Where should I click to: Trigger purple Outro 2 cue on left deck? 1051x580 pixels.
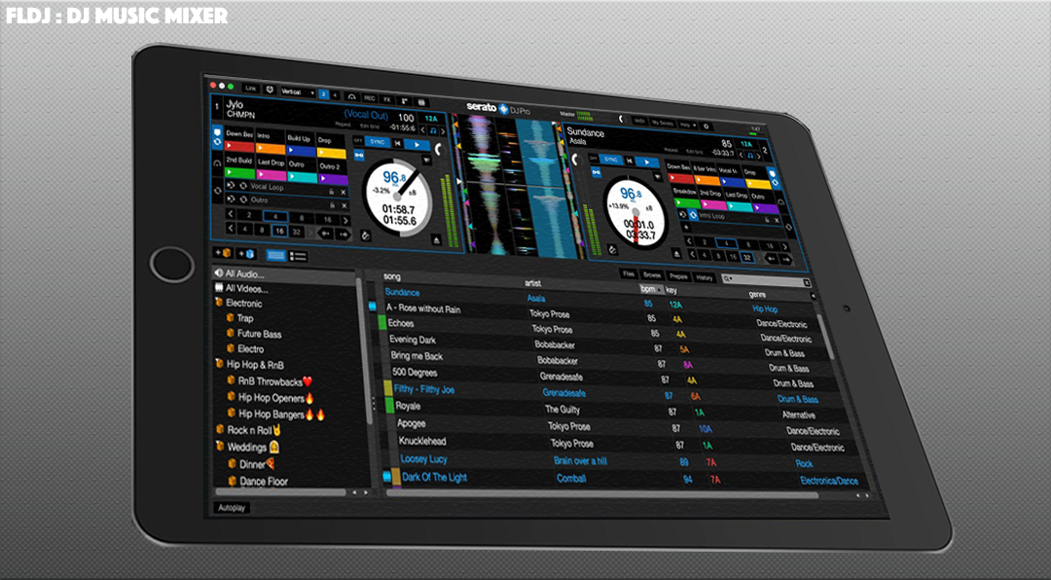point(333,180)
